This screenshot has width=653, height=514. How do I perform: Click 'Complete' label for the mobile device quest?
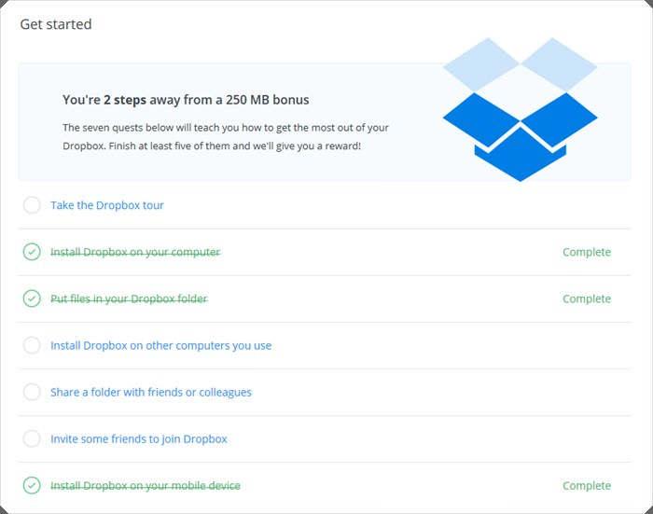pos(587,485)
